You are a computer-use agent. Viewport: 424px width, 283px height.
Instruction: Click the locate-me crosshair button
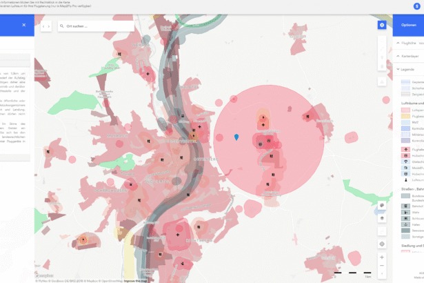(382, 244)
